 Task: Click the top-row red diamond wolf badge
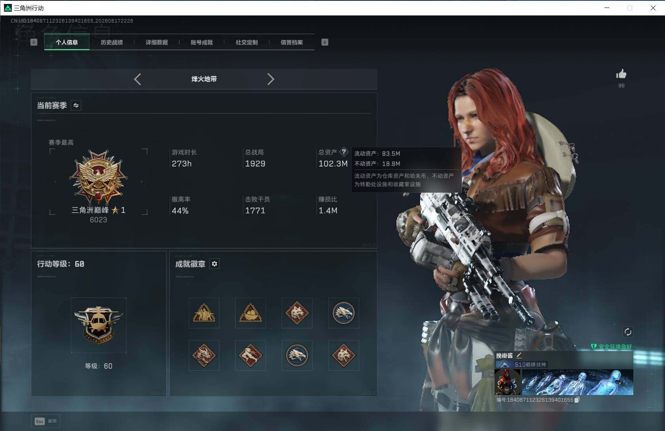point(297,313)
